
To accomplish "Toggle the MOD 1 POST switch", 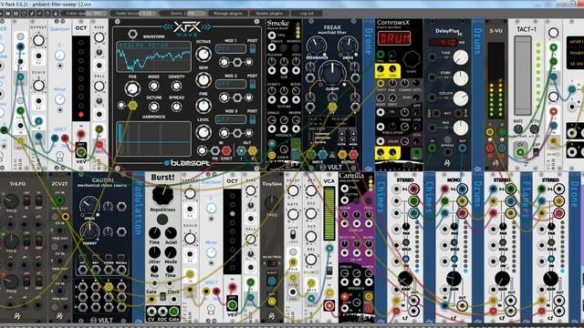I will pyautogui.click(x=253, y=48).
